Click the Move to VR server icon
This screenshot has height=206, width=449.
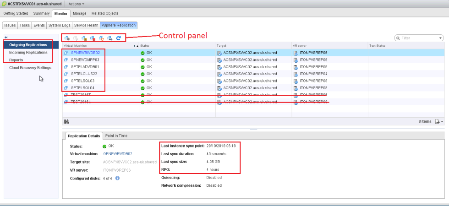[110, 38]
